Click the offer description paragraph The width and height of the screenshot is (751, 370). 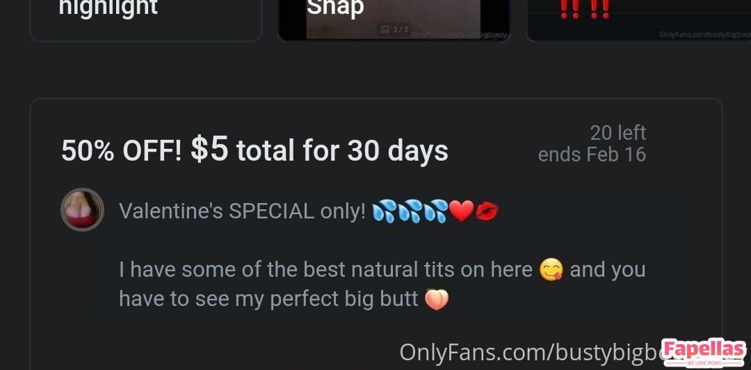pyautogui.click(x=382, y=284)
